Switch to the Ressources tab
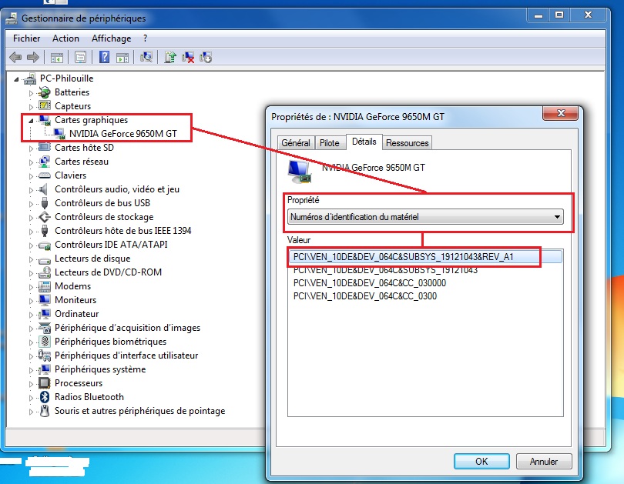The image size is (624, 484). click(x=407, y=143)
